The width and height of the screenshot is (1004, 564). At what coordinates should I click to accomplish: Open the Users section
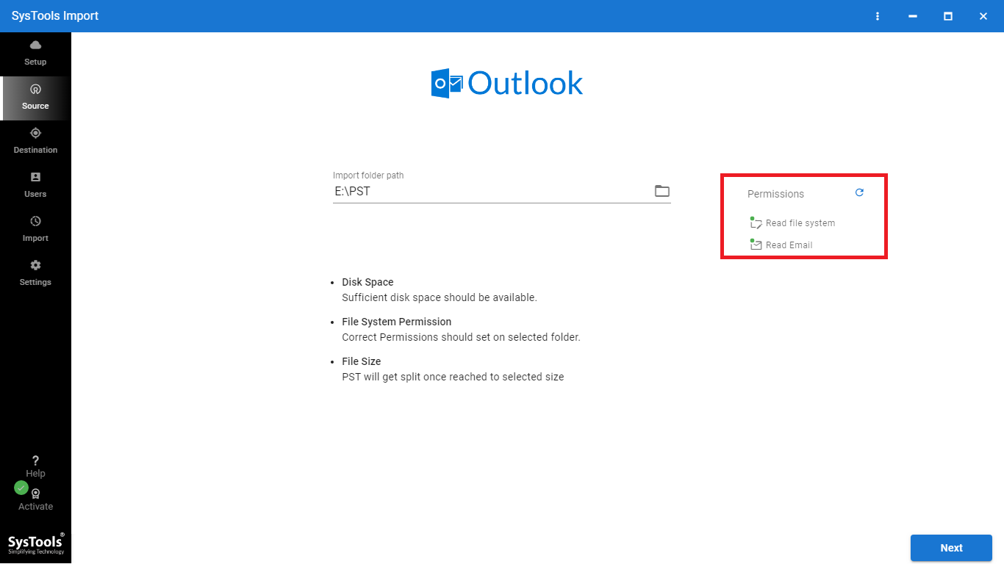pyautogui.click(x=35, y=186)
